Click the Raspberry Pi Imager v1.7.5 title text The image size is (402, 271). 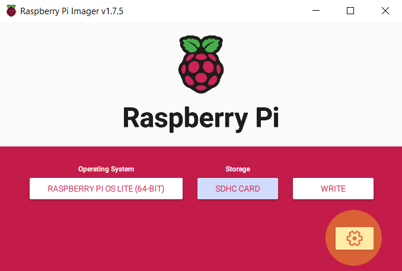tap(72, 11)
